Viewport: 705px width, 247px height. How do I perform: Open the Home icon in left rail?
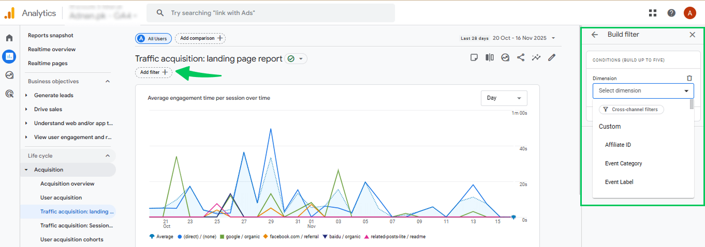click(9, 38)
